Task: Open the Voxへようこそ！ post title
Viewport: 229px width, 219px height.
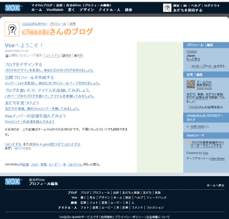Action: point(23,45)
